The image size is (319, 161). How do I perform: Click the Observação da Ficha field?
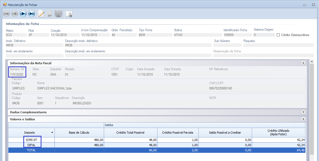[263, 56]
